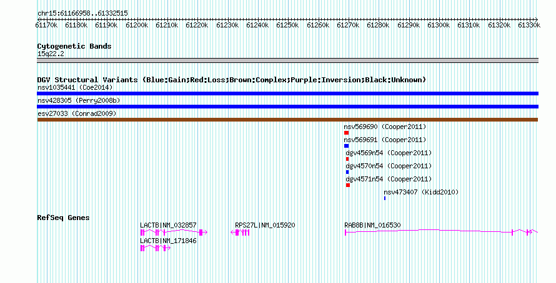Viewport: 556px width, 283px height.
Task: Click the nsv473407 (Kidd2010) label
Action: pyautogui.click(x=421, y=192)
